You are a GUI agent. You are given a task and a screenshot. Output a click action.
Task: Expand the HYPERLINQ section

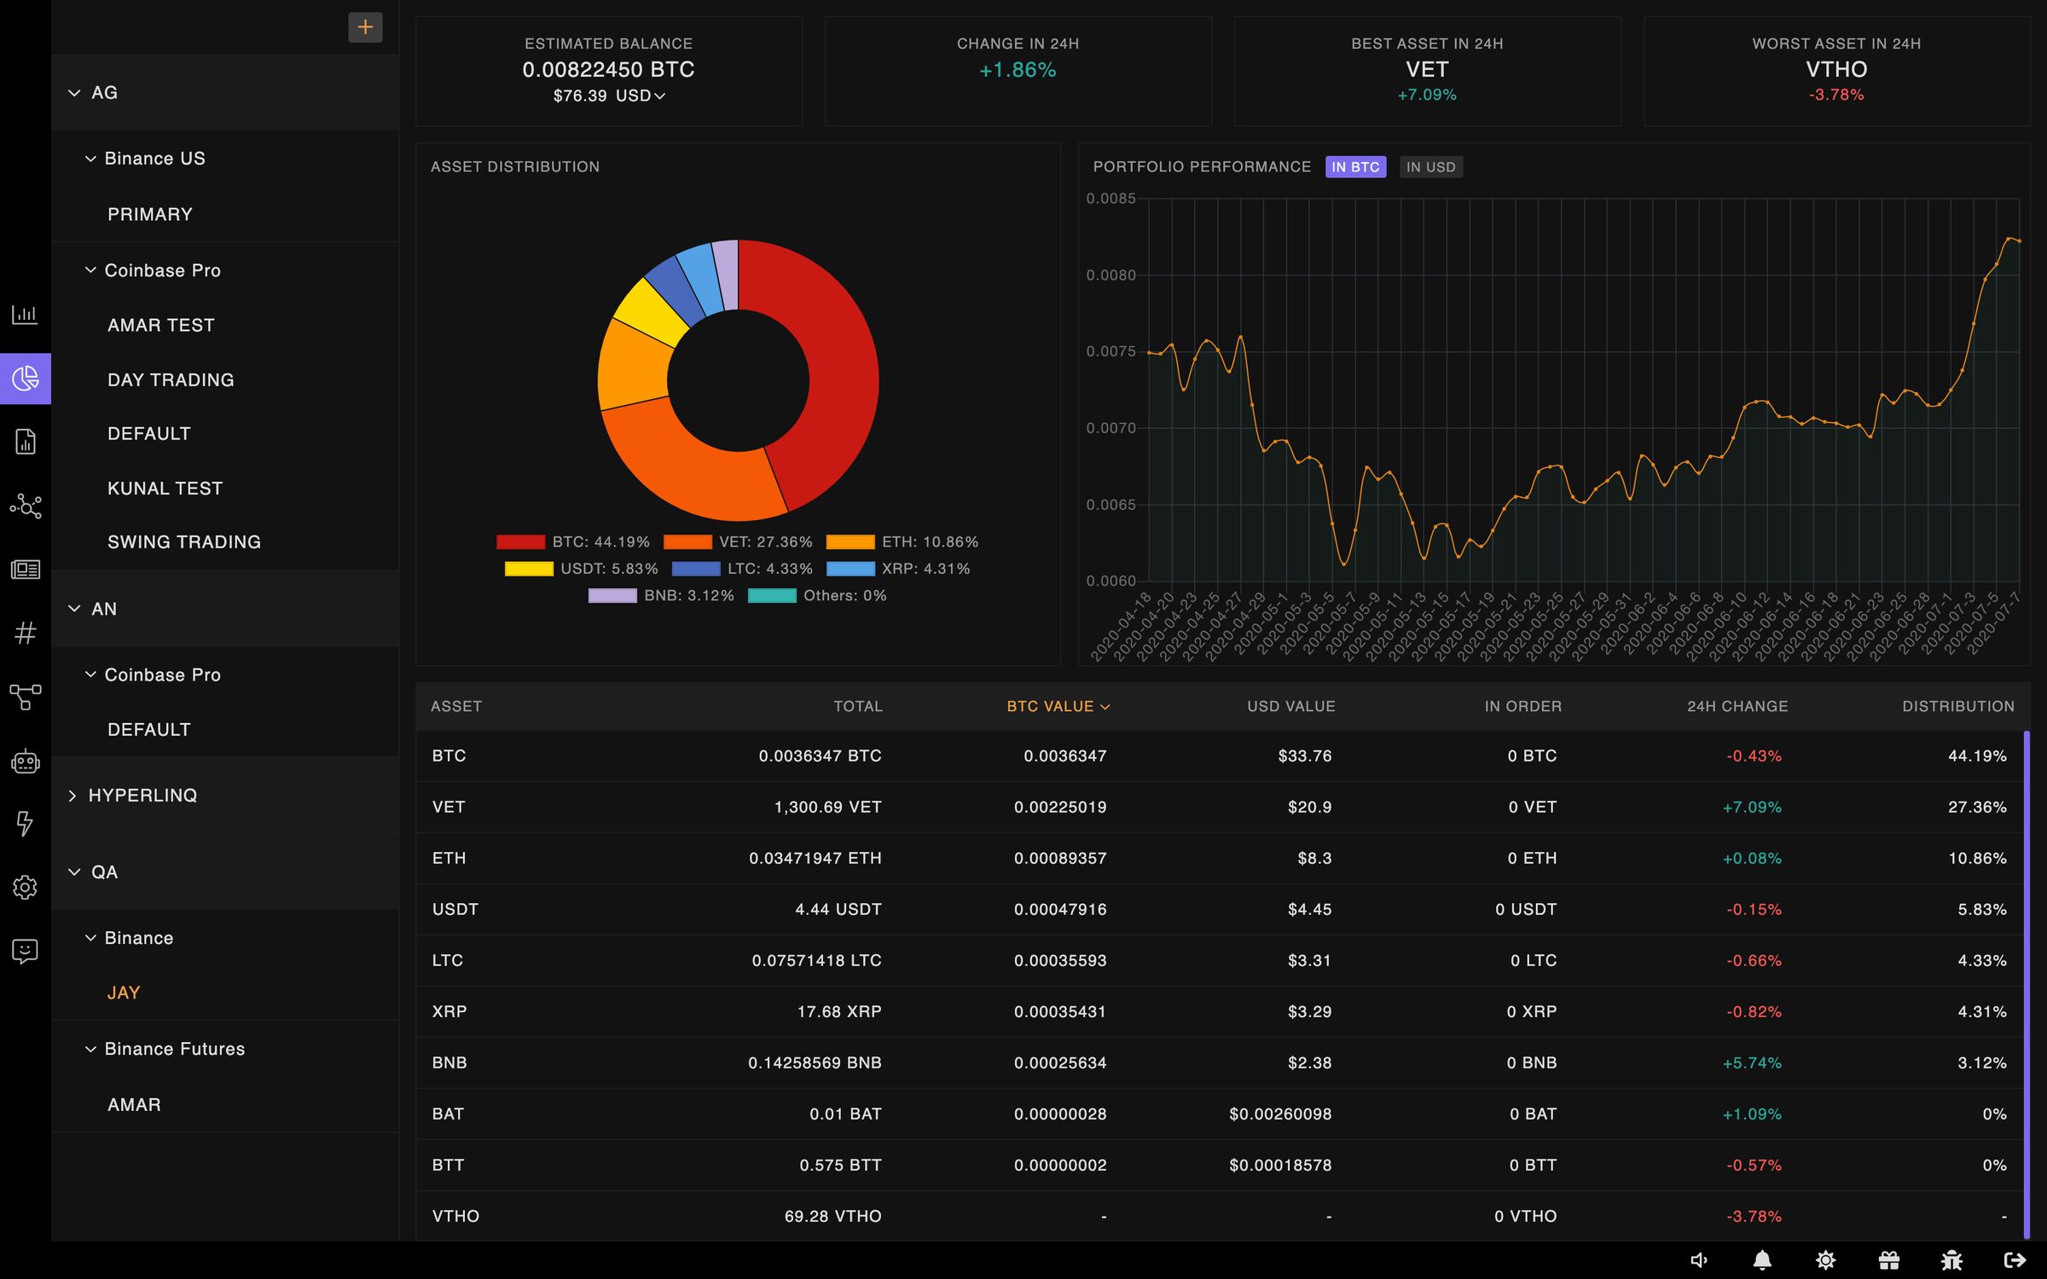click(x=72, y=795)
